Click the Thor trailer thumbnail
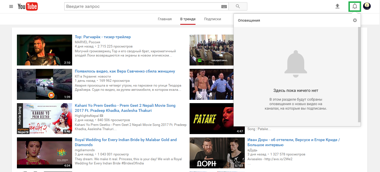Viewport: 380px width, 172px height. tap(45, 50)
